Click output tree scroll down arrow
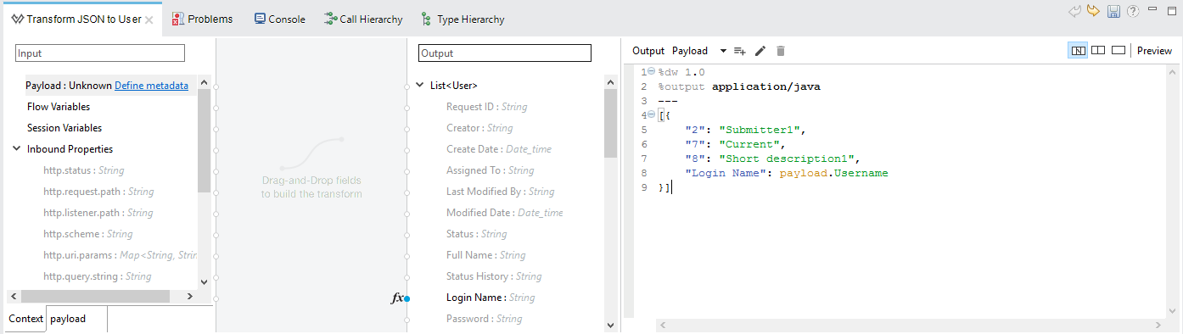The image size is (1183, 334). pos(611,325)
